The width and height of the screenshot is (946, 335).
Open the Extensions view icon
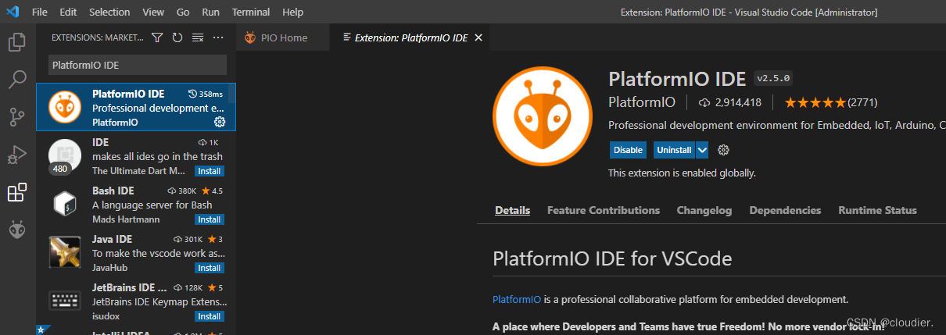17,192
